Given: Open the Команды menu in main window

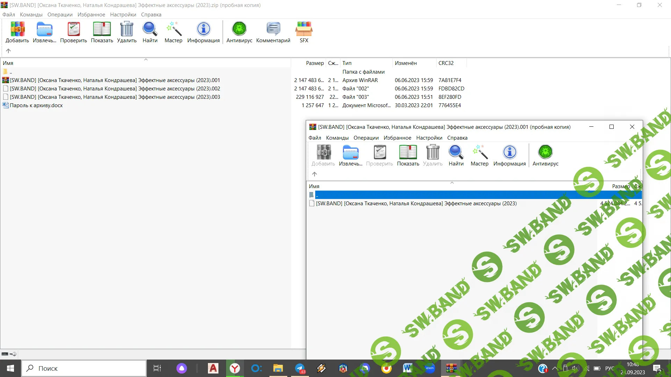Looking at the screenshot, I should pyautogui.click(x=31, y=15).
